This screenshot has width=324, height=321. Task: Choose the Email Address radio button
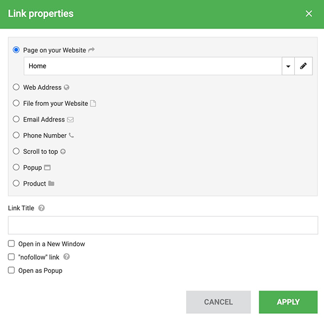point(16,119)
